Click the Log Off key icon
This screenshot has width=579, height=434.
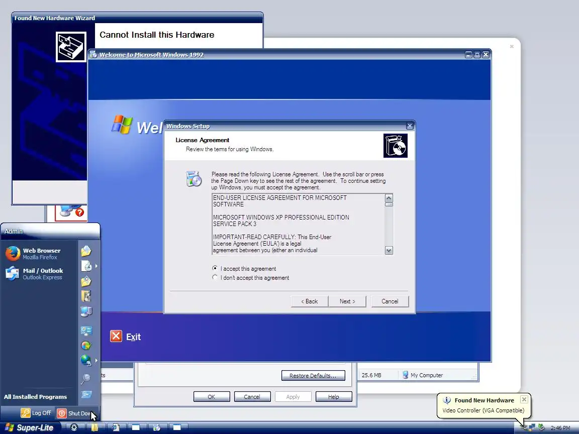(x=26, y=413)
